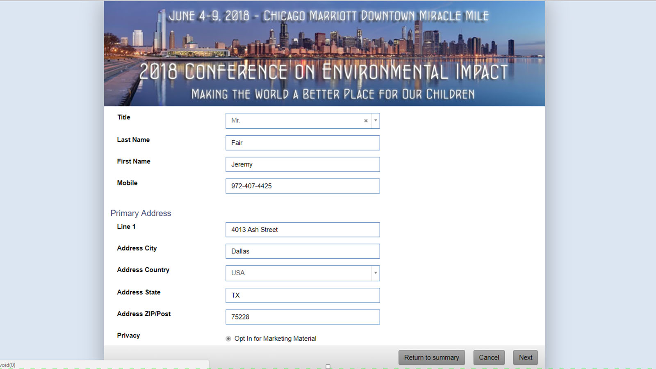The width and height of the screenshot is (656, 369).
Task: Select the Opt In for Marketing Material radio button
Action: tap(228, 339)
